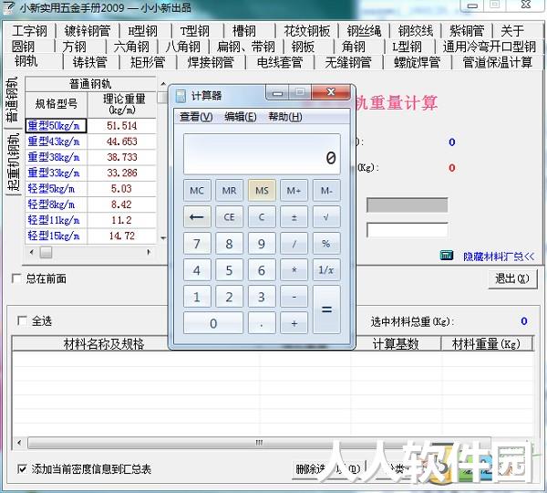Click digit 0 on the calculator
The image size is (547, 493).
pyautogui.click(x=213, y=323)
